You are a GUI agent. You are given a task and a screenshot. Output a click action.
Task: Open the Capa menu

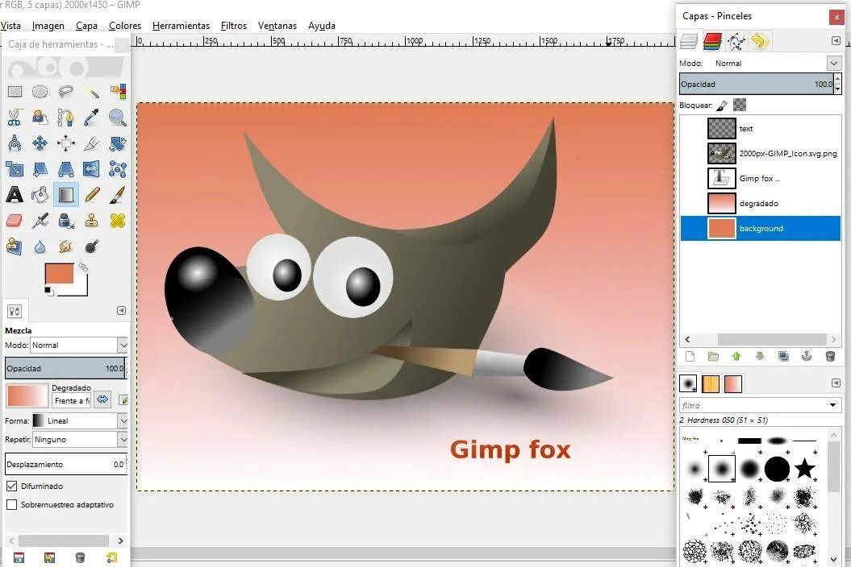[x=86, y=26]
